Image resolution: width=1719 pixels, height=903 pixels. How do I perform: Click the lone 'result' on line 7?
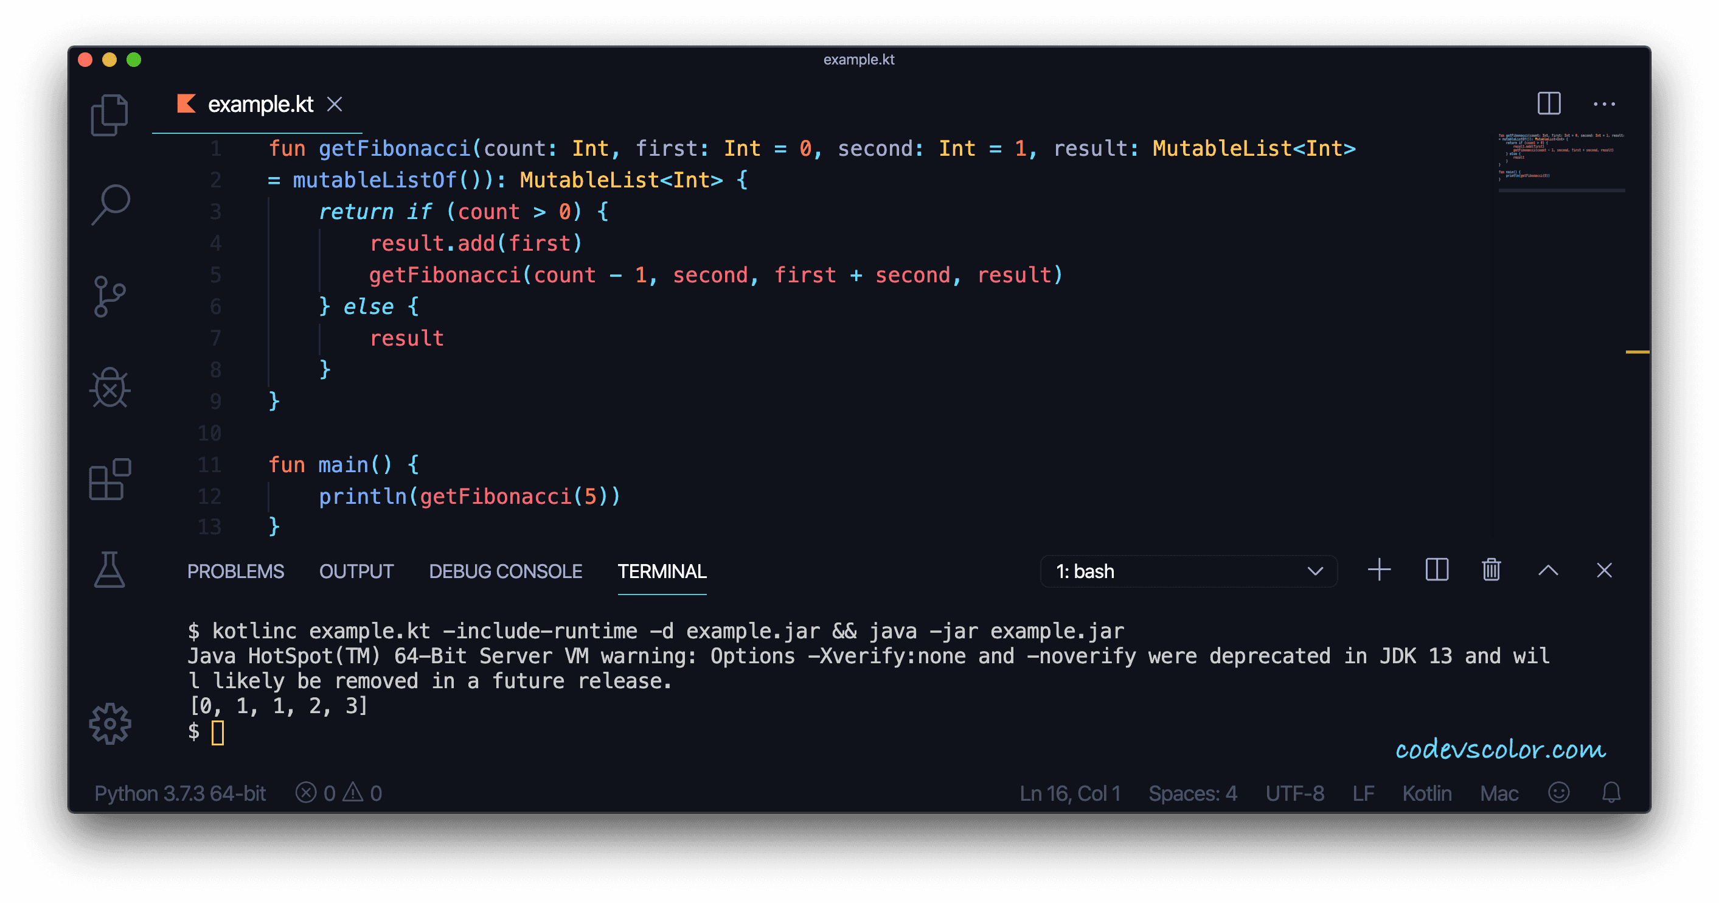click(406, 338)
